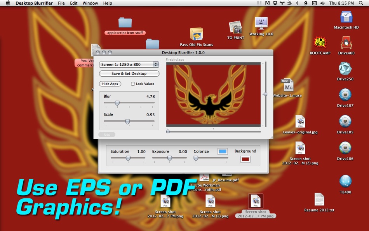Viewport: 369px width, 231px height.
Task: Open the File menu
Action: point(61,3)
